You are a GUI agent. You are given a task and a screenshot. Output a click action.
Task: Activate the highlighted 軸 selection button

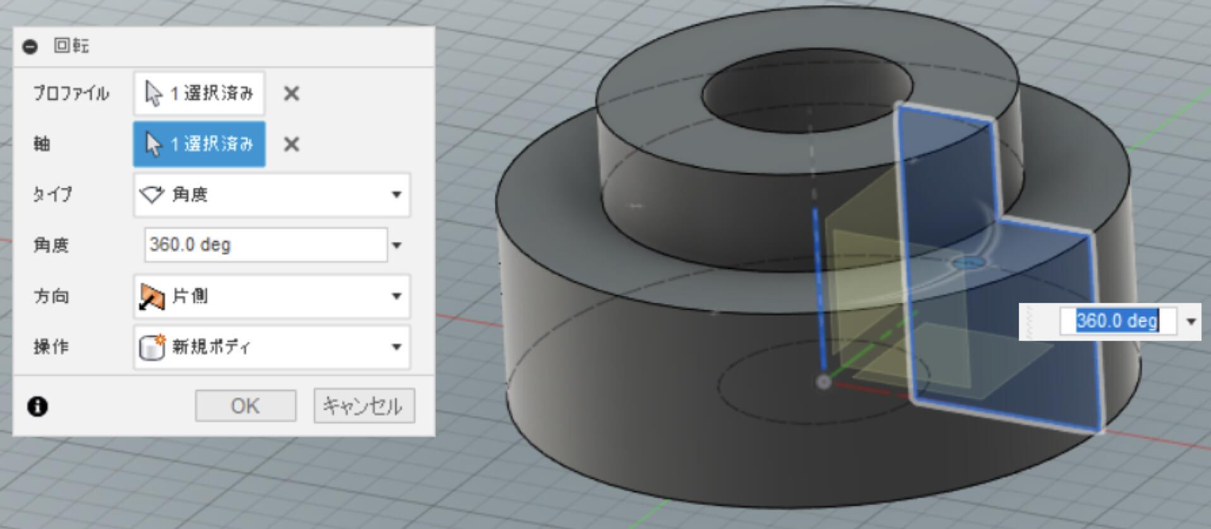click(x=199, y=145)
